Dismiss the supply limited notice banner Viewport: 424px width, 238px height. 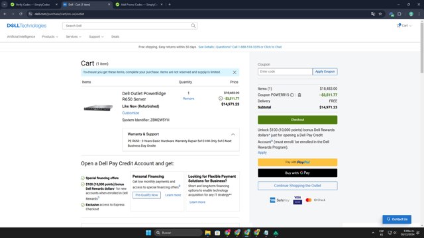[x=235, y=72]
